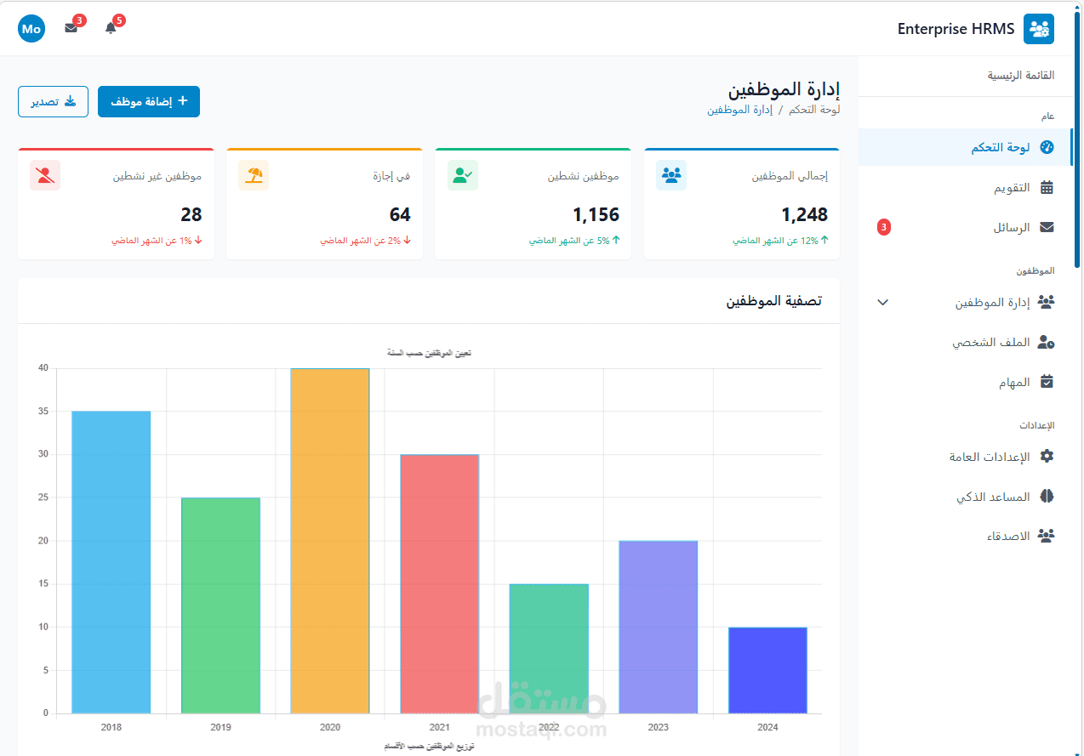
Task: Open المساعد الذكي menu item
Action: 966,497
